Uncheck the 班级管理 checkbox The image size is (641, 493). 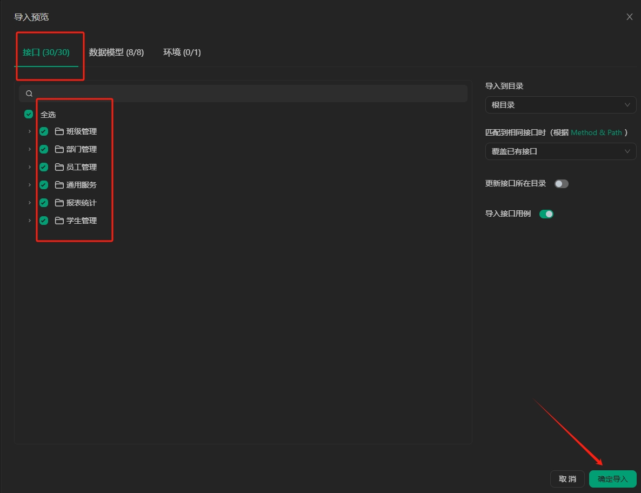(x=44, y=131)
